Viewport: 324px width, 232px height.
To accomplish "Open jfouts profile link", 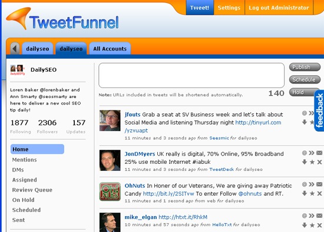I will pyautogui.click(x=133, y=115).
